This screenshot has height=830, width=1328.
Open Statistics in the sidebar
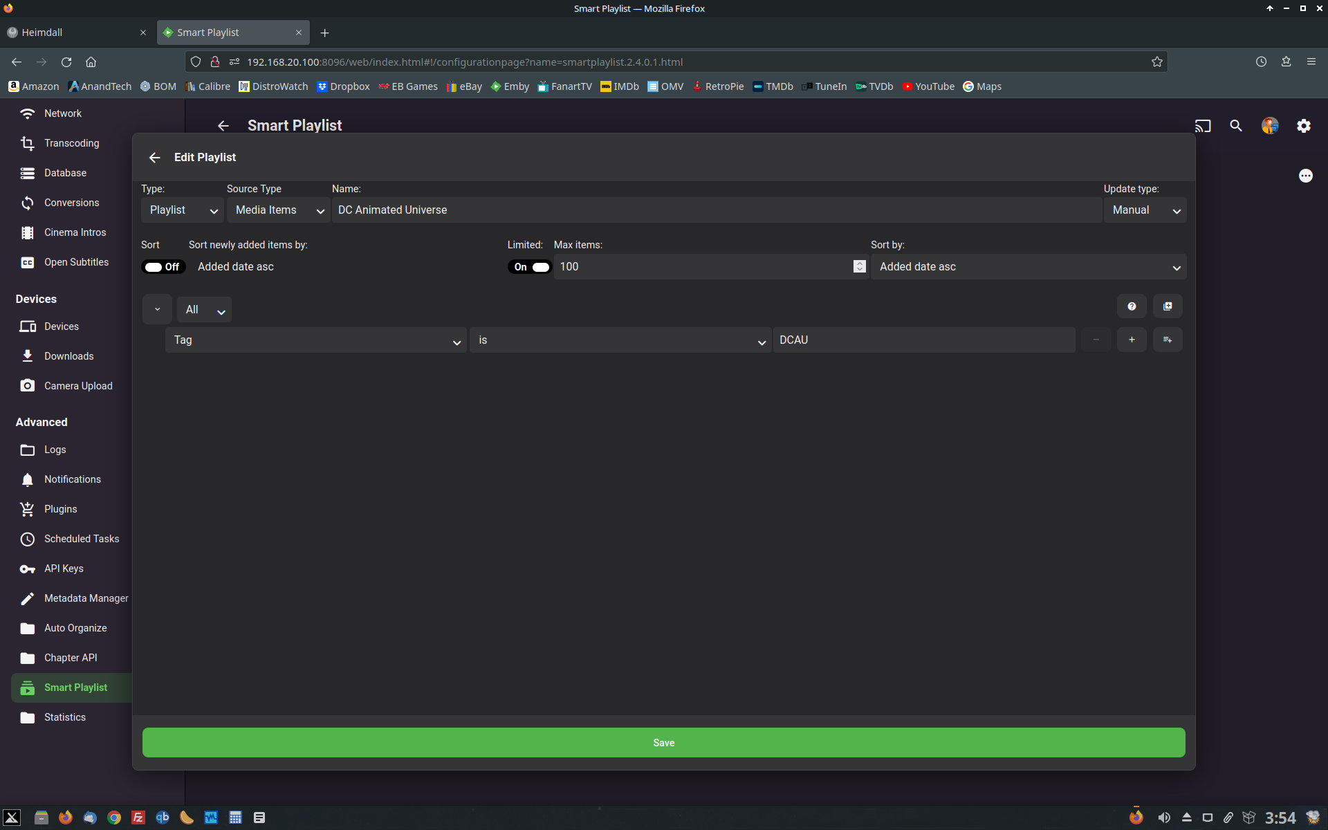tap(65, 717)
